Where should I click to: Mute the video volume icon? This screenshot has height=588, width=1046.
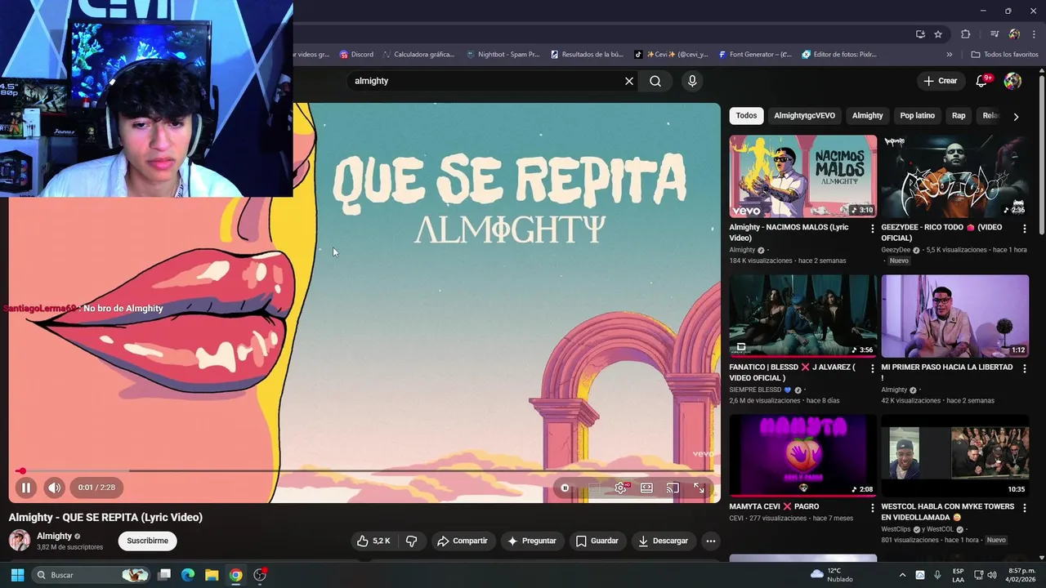(x=54, y=488)
